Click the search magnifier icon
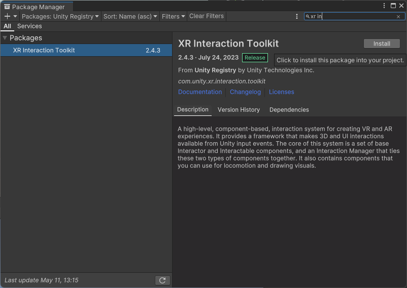Image resolution: width=407 pixels, height=288 pixels. 308,16
